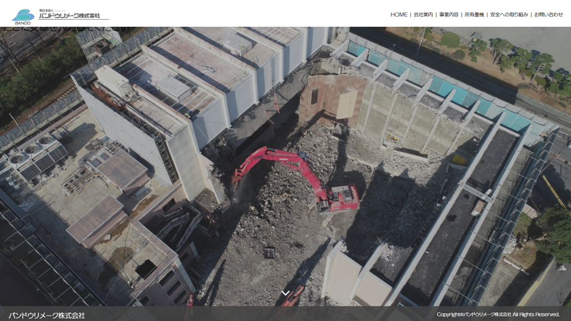Open the HOME menu item
This screenshot has width=571, height=321.
click(x=399, y=14)
